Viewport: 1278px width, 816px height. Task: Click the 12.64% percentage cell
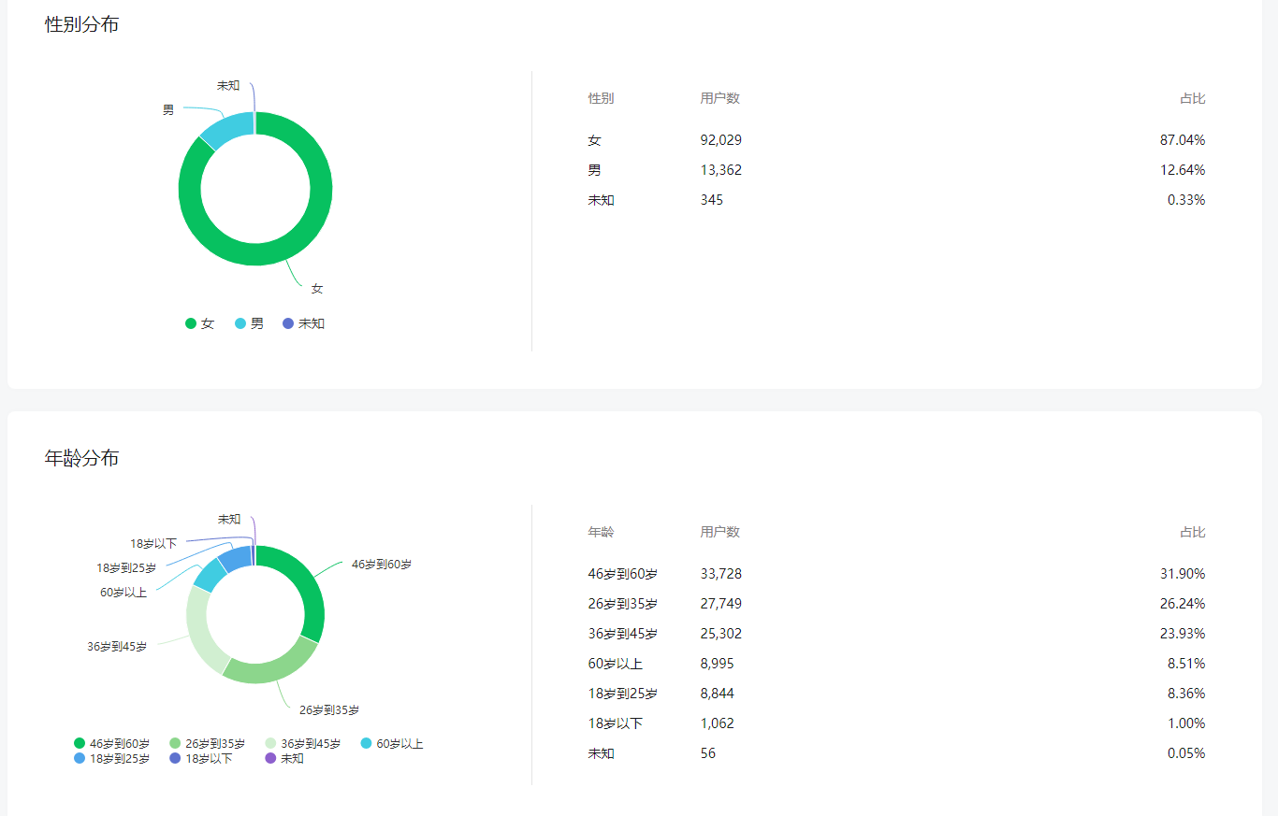click(1183, 170)
